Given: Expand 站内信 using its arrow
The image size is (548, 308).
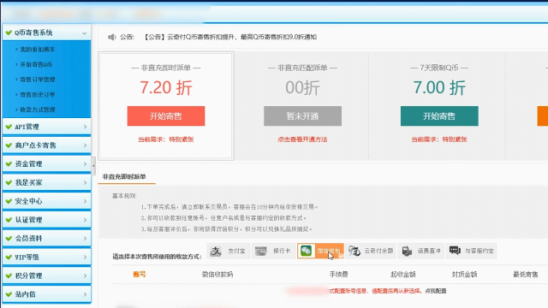Looking at the screenshot, I should tap(85, 294).
